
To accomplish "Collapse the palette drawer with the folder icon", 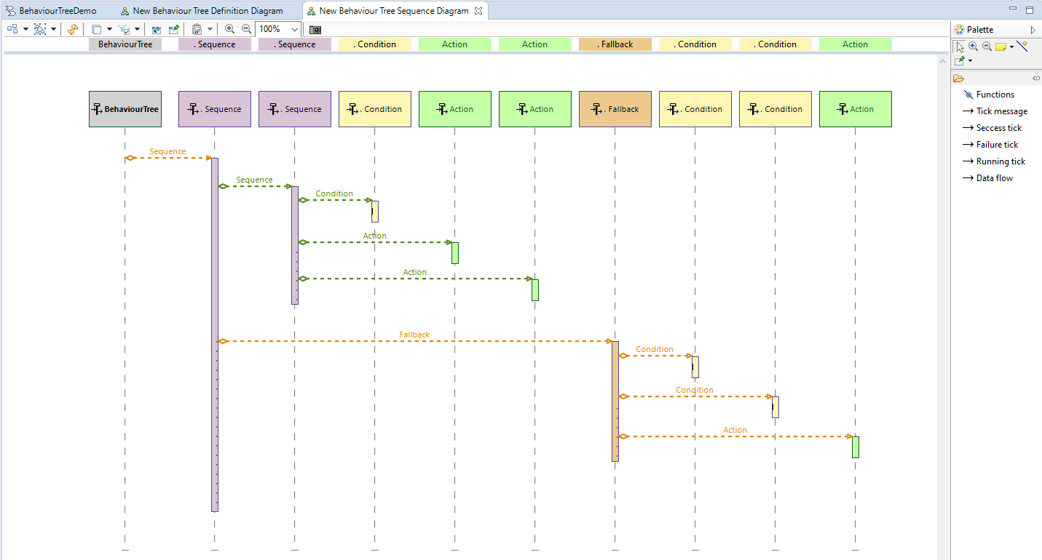I will point(958,78).
